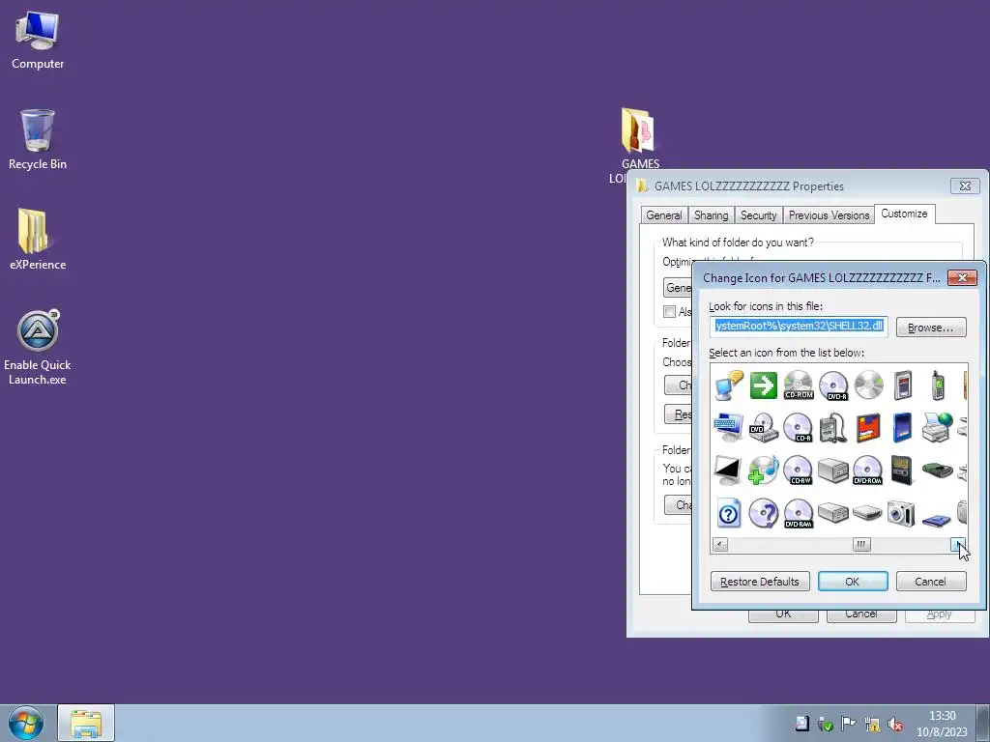Choose the network printer with globe icon
The image size is (990, 742).
(x=938, y=428)
